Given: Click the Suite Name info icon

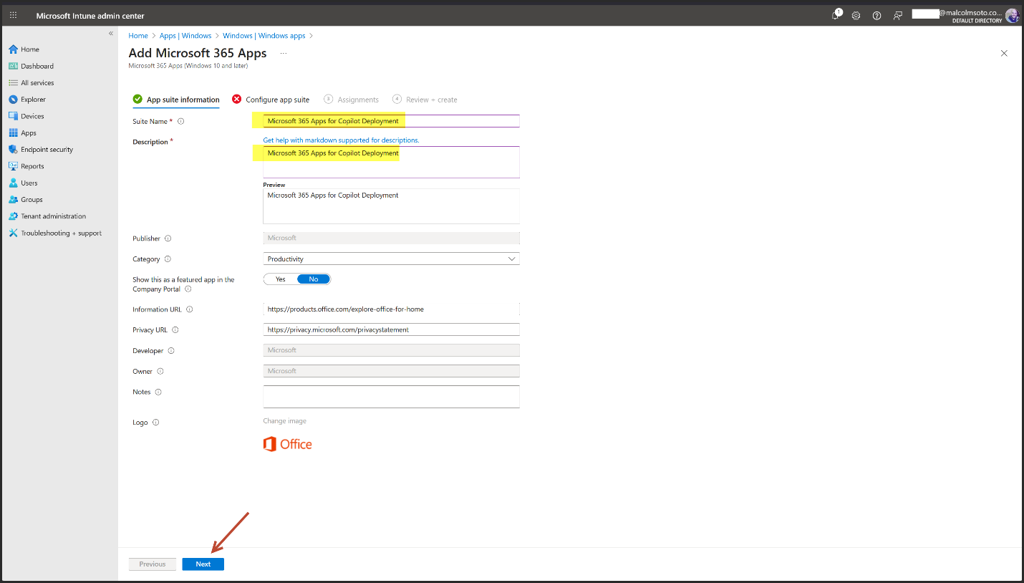Looking at the screenshot, I should (180, 122).
